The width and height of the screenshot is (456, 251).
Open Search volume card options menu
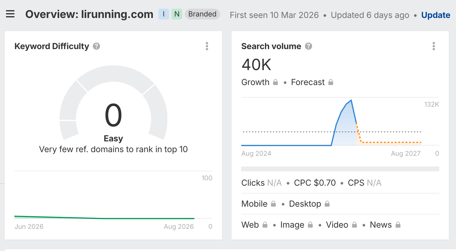pos(434,46)
